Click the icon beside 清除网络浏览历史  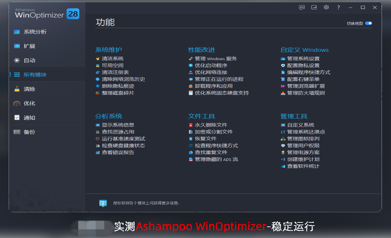pyautogui.click(x=97, y=79)
